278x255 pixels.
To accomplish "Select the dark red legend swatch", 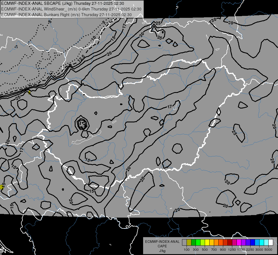I will point(230,243).
